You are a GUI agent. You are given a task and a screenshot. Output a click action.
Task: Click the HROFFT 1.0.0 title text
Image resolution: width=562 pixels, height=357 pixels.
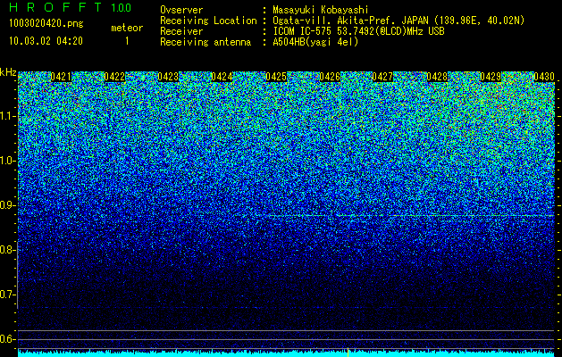coord(71,7)
